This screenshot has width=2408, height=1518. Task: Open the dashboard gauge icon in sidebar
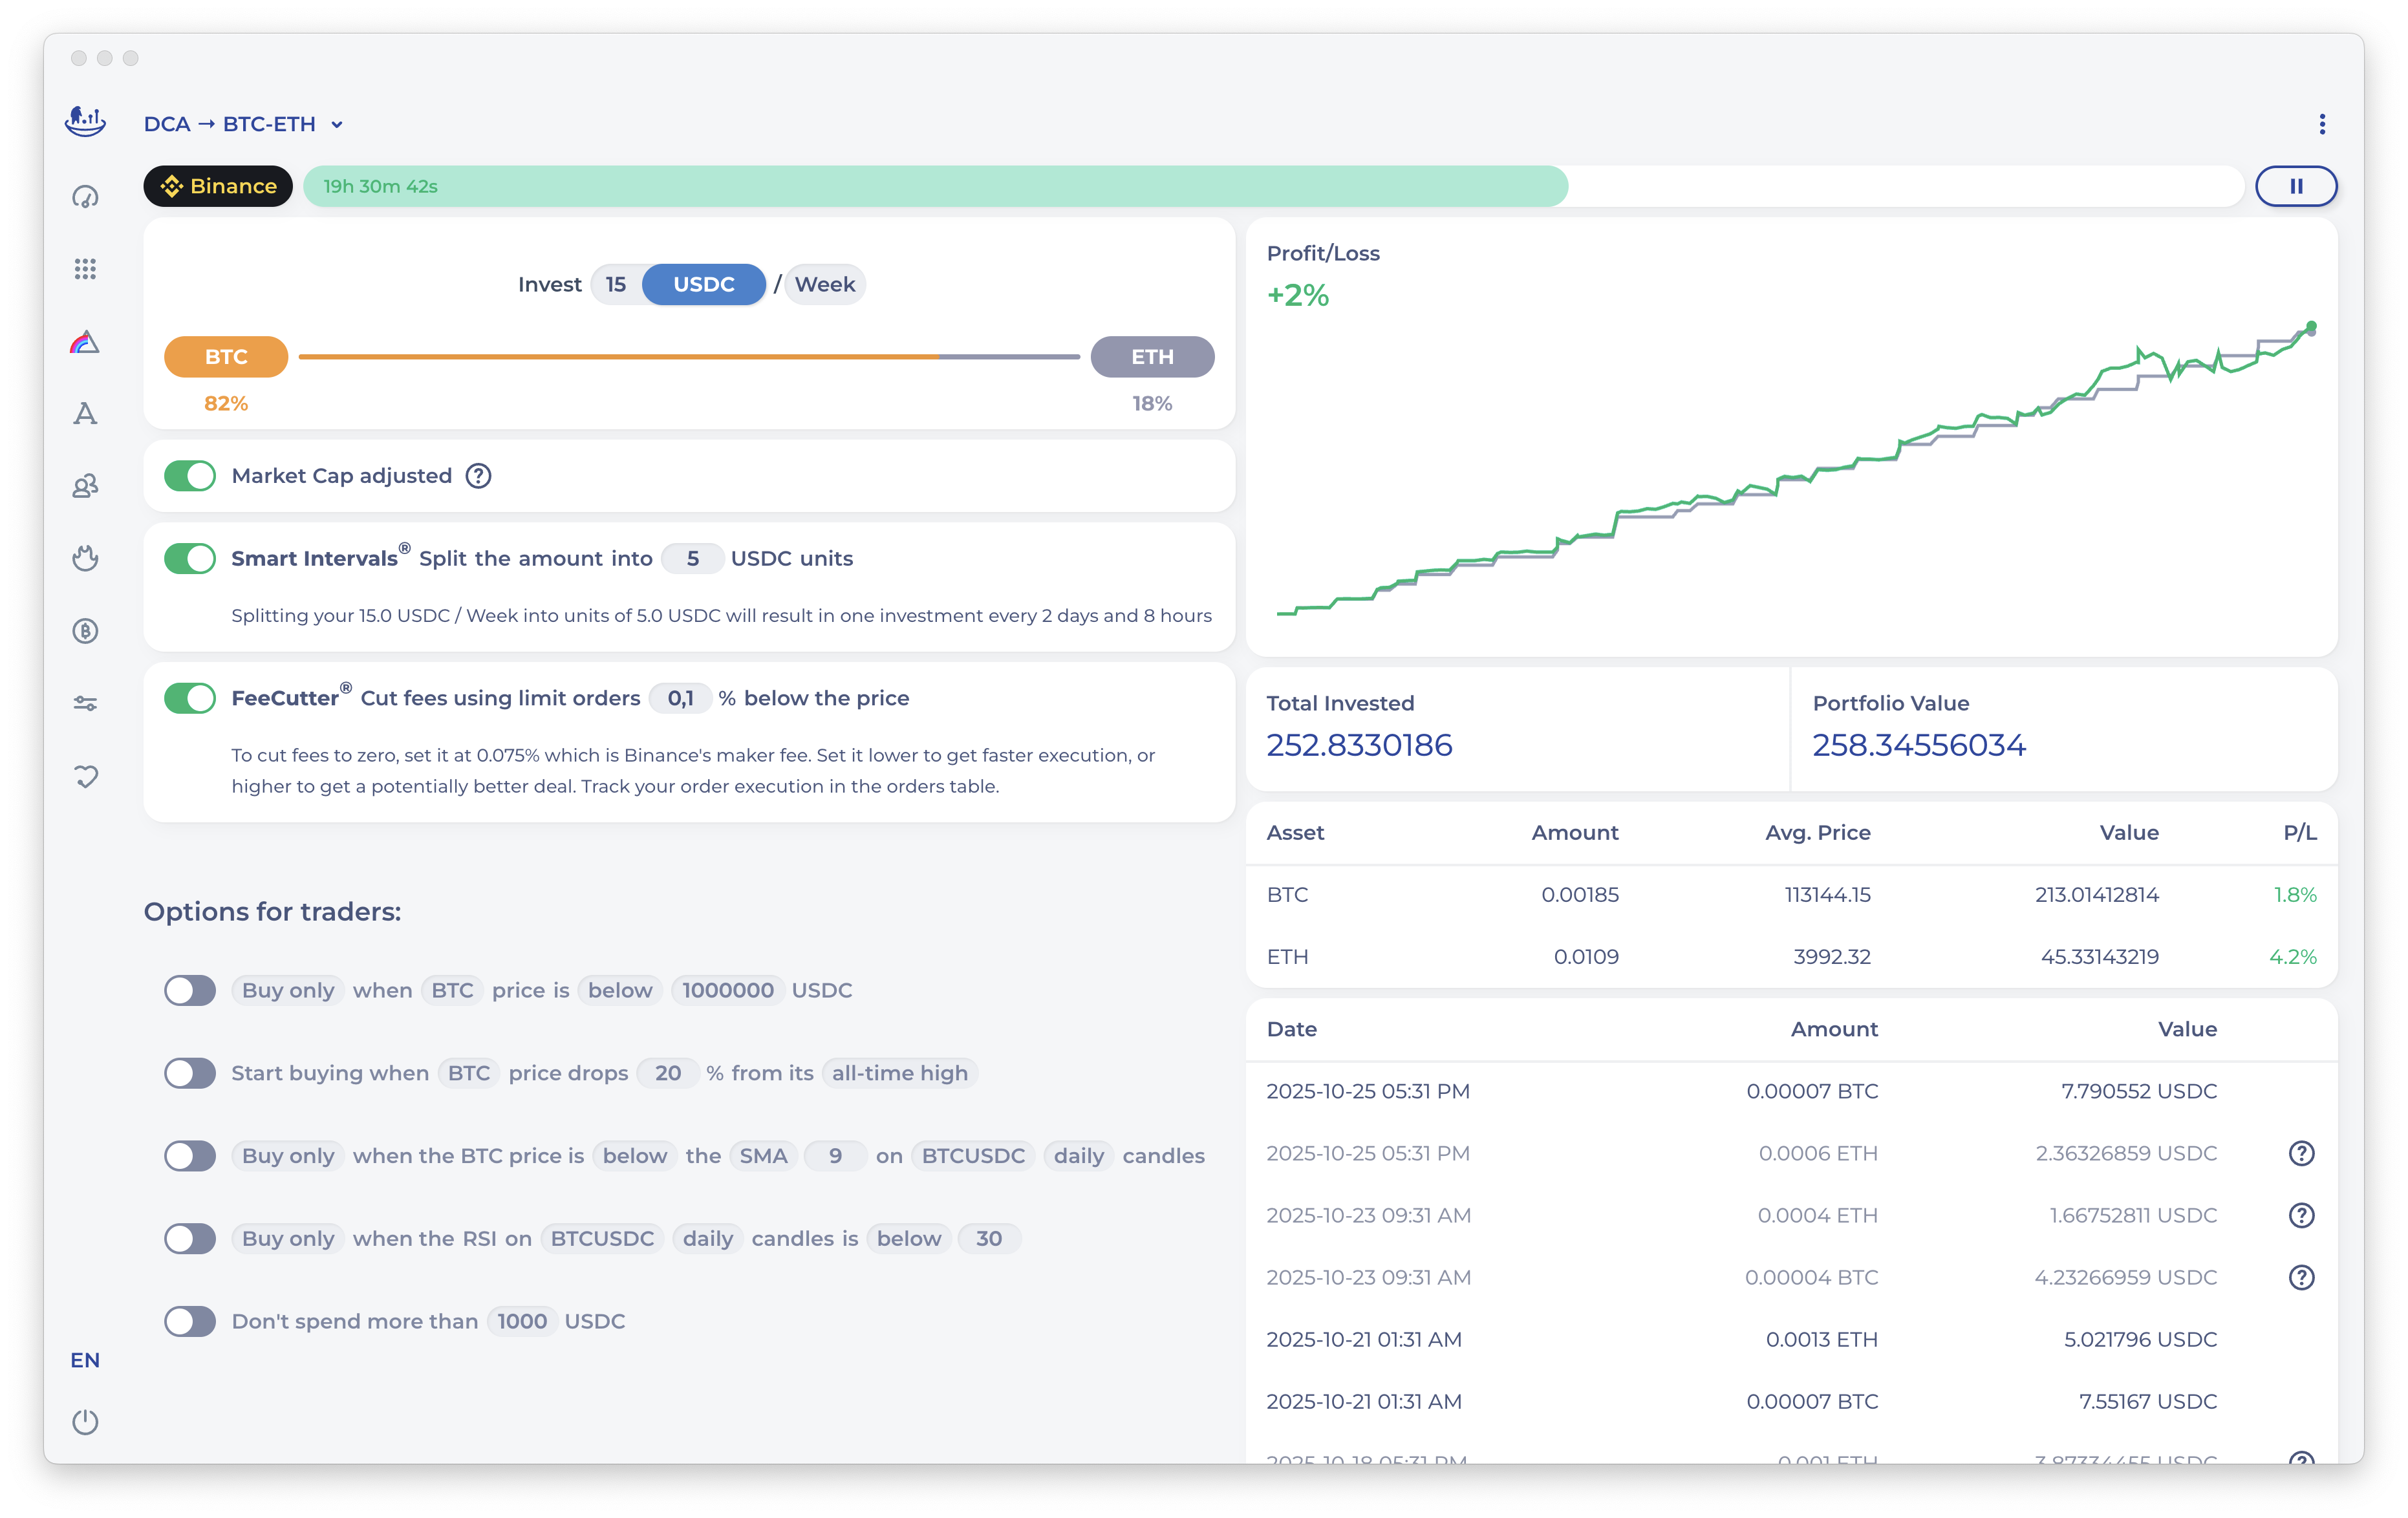(x=85, y=197)
